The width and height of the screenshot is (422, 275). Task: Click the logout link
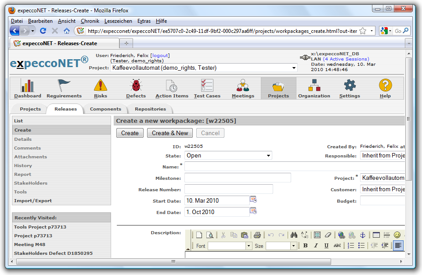160,55
